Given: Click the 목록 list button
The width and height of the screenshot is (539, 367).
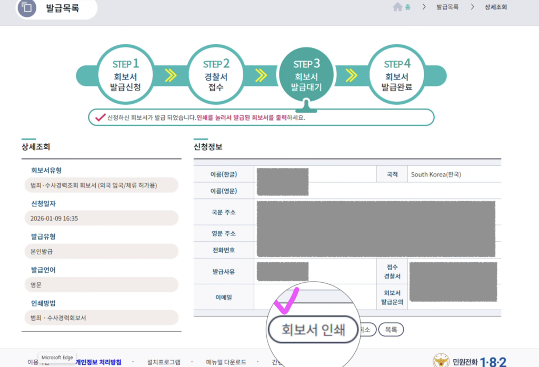Looking at the screenshot, I should pyautogui.click(x=391, y=329).
